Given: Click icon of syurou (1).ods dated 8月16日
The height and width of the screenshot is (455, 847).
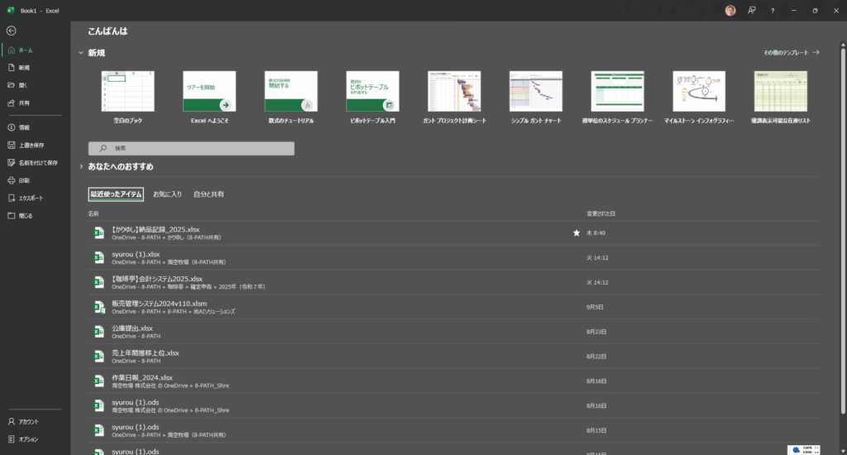Looking at the screenshot, I should [x=99, y=406].
